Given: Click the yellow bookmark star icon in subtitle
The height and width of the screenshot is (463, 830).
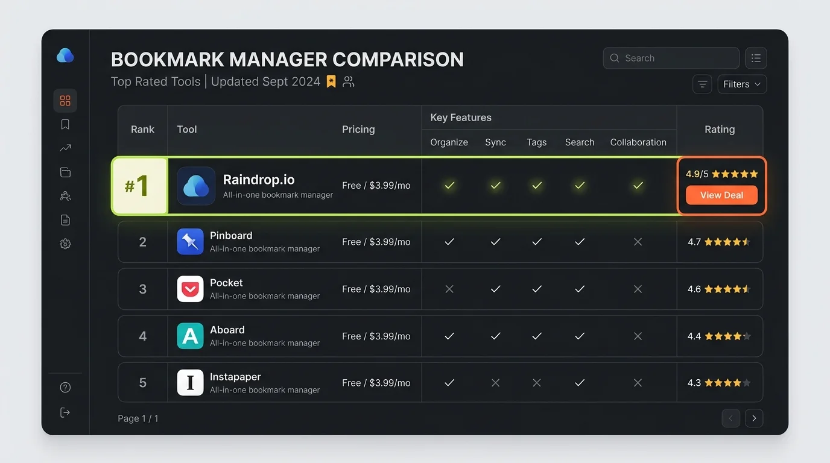Looking at the screenshot, I should pyautogui.click(x=331, y=81).
